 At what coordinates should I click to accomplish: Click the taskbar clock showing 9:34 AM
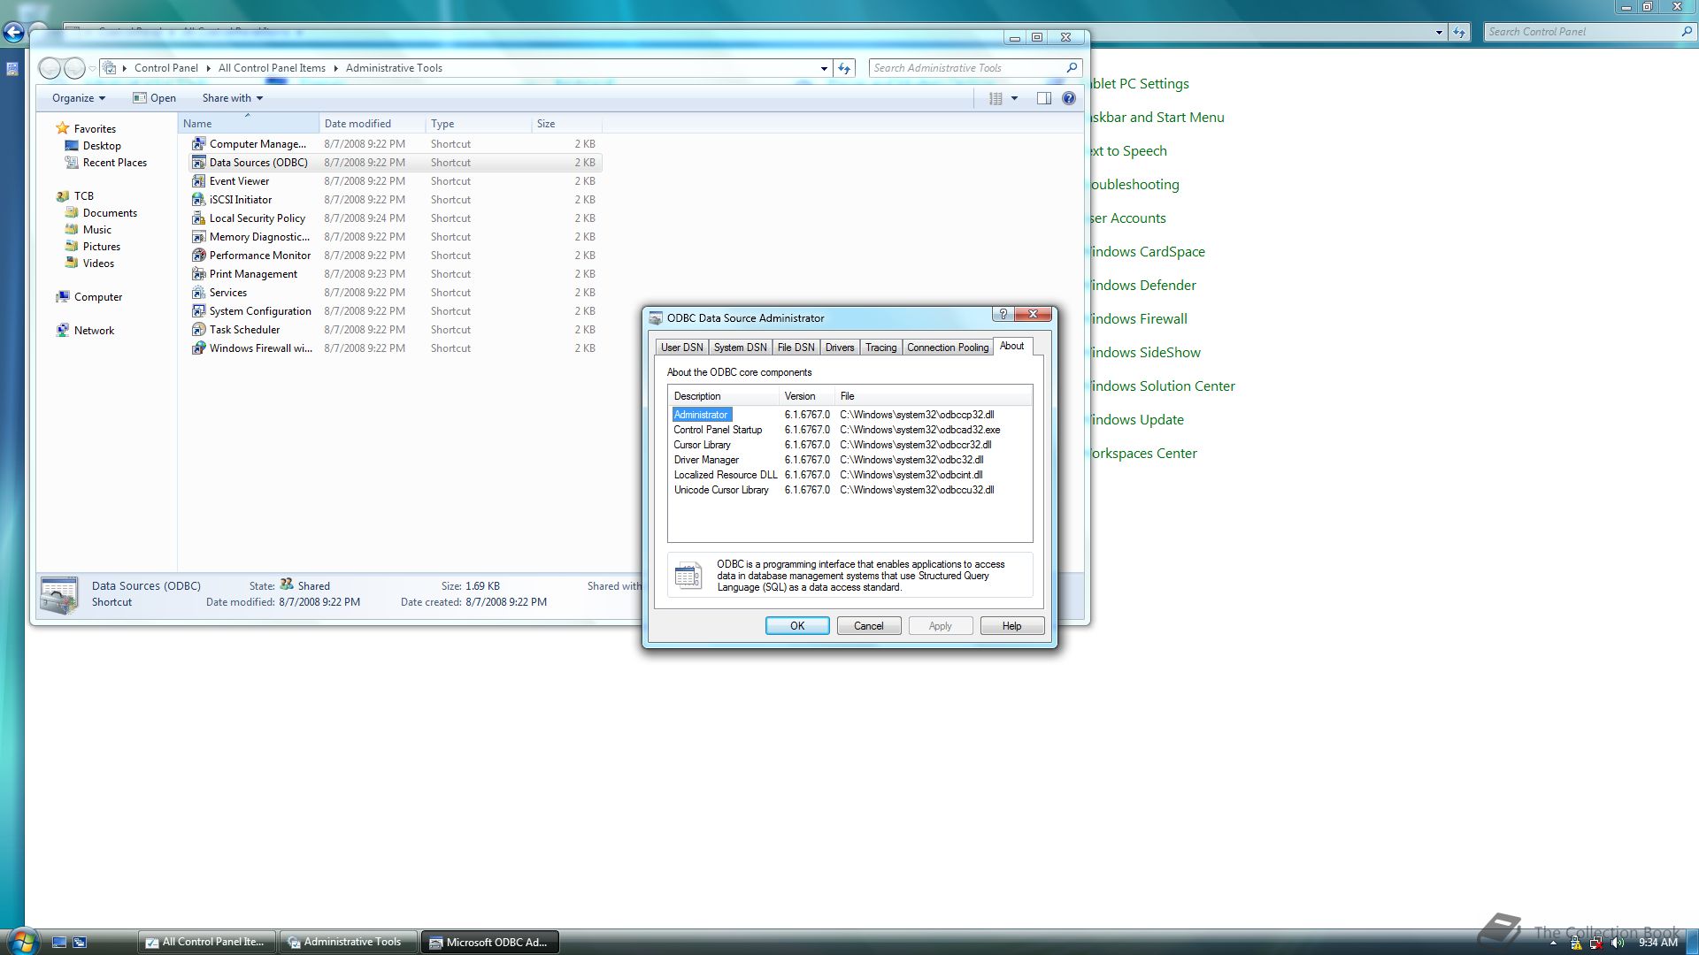click(1657, 943)
